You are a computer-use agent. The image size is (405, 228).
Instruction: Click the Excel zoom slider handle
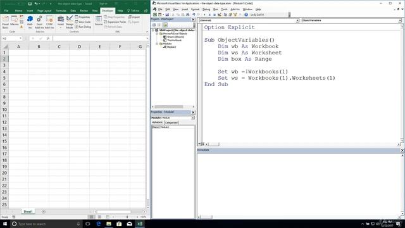click(x=127, y=217)
